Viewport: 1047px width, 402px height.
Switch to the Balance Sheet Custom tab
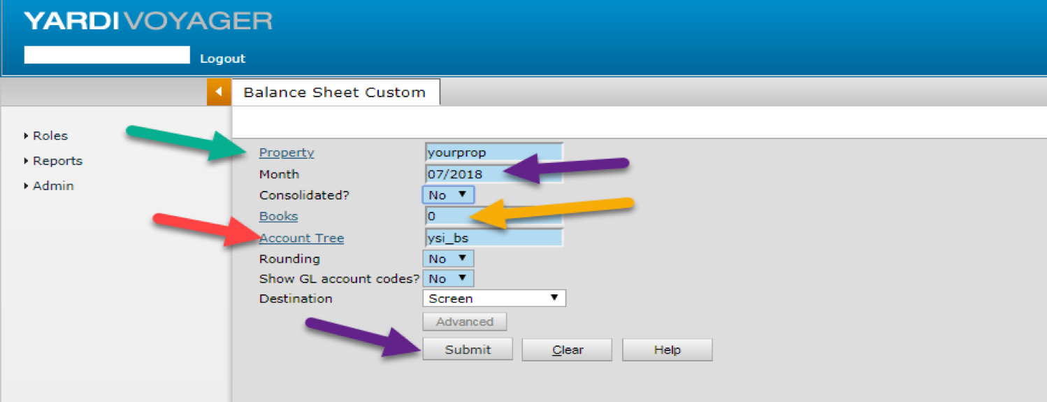[x=334, y=92]
